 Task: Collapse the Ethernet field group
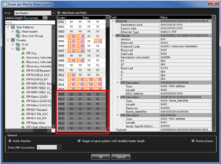point(113,21)
